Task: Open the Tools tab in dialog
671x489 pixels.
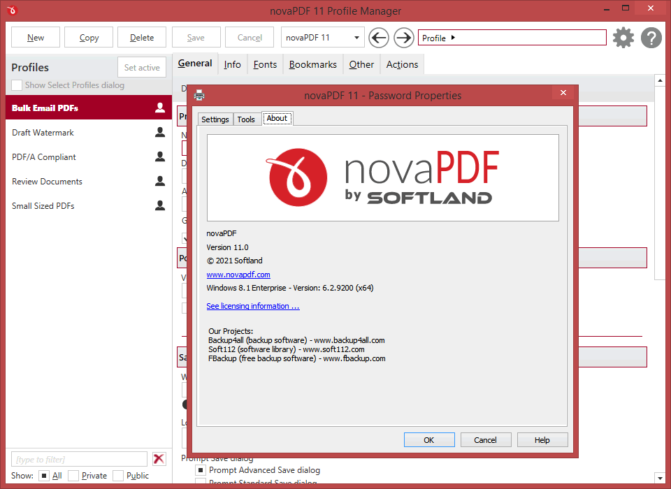Action: pos(246,119)
